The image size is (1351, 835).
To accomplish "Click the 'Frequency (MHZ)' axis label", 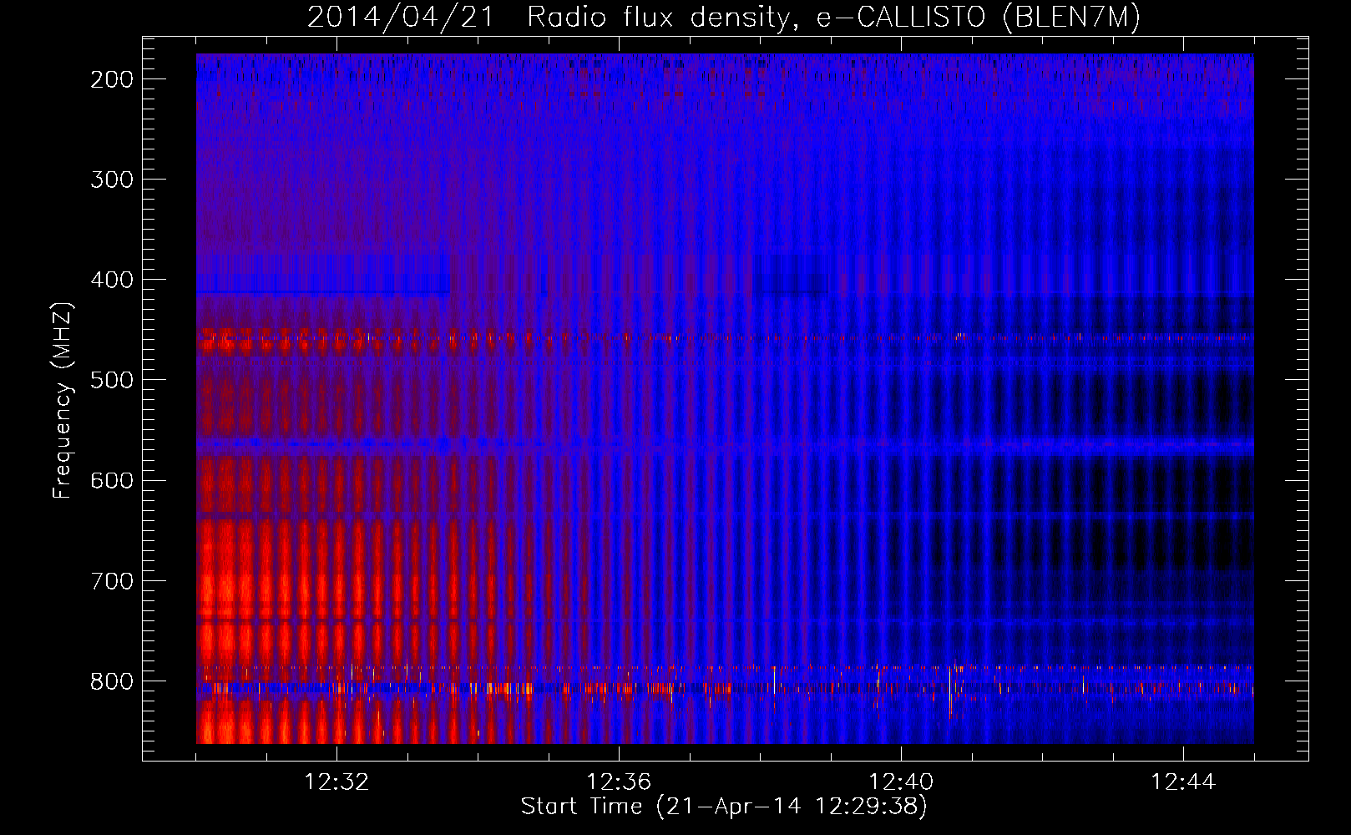I will [x=63, y=400].
